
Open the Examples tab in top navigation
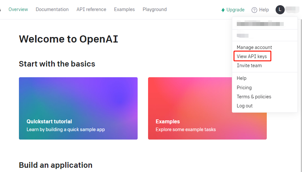pyautogui.click(x=125, y=9)
